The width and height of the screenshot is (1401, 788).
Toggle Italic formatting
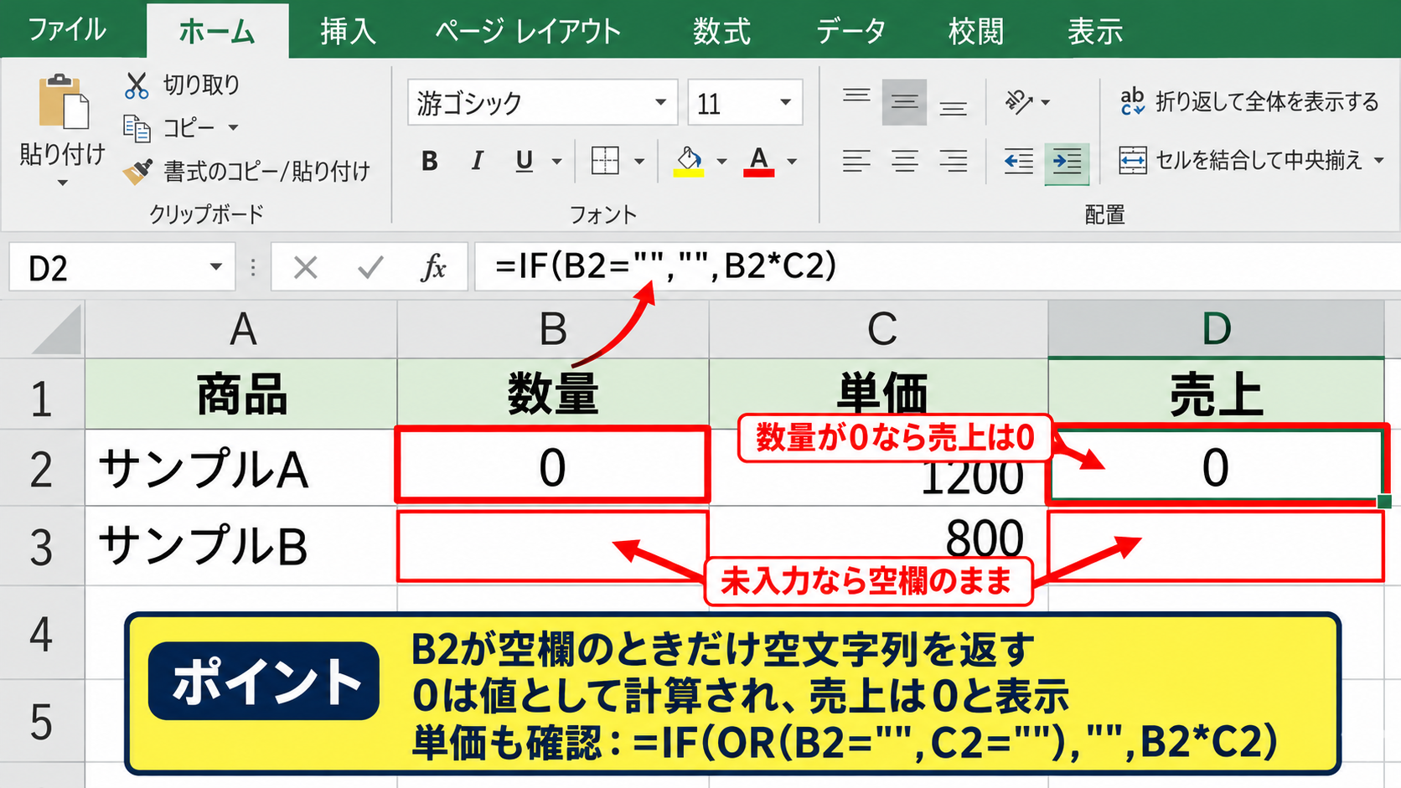(477, 160)
